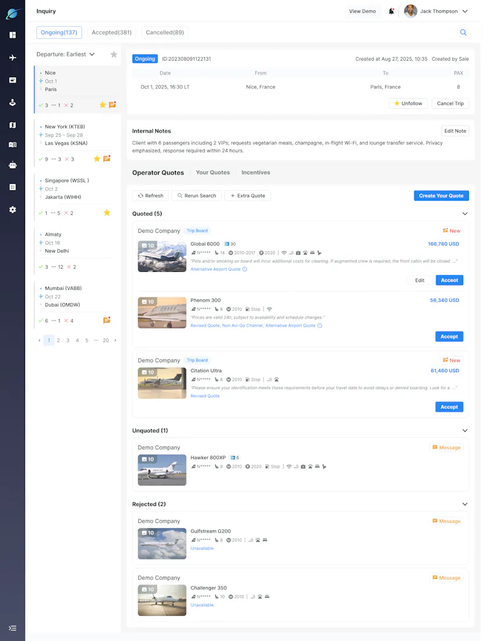
Task: Open the notifications bell
Action: point(391,11)
